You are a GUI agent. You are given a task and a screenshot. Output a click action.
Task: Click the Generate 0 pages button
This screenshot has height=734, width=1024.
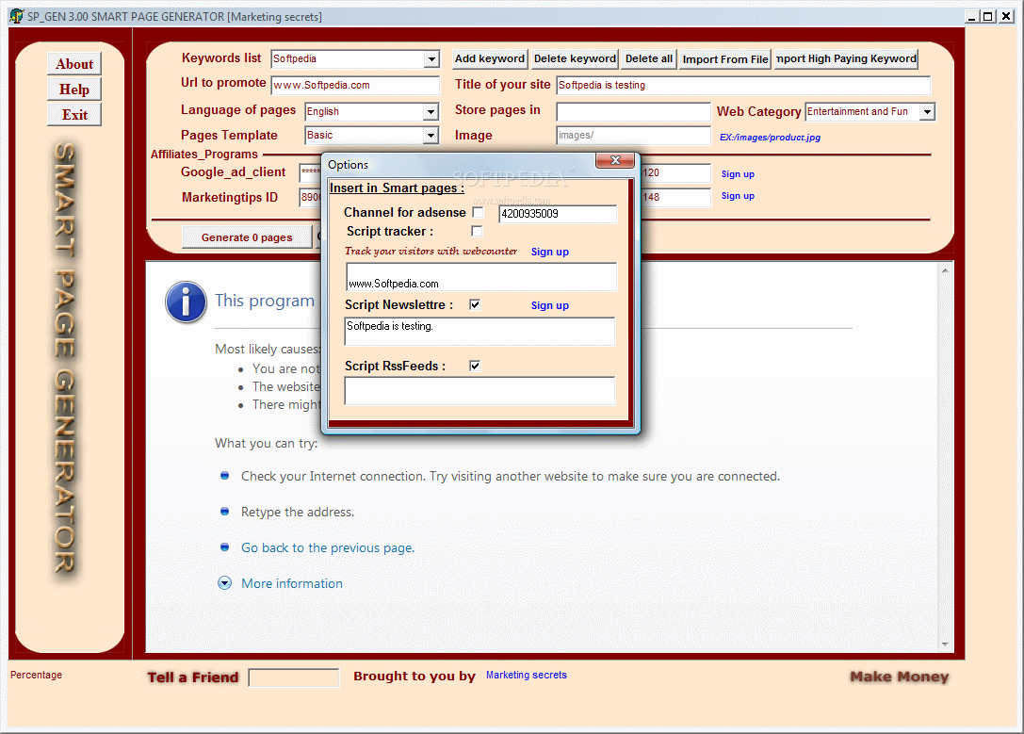247,237
